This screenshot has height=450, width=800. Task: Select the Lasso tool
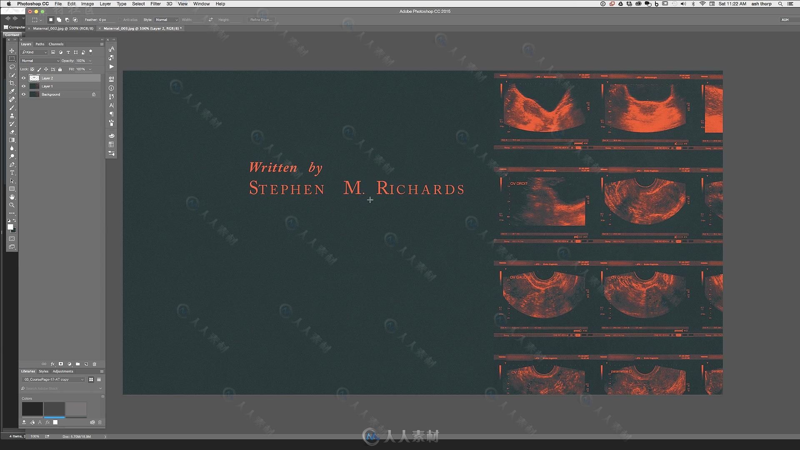point(12,67)
